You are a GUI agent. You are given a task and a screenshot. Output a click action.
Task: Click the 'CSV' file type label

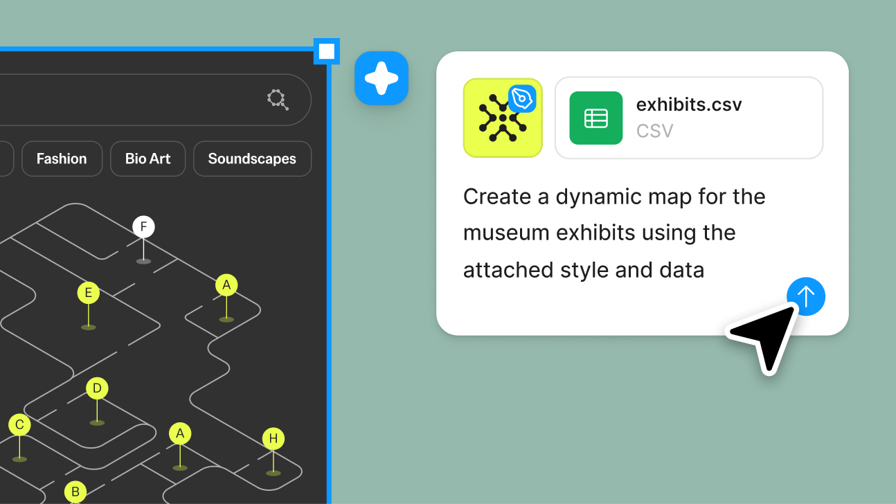654,131
